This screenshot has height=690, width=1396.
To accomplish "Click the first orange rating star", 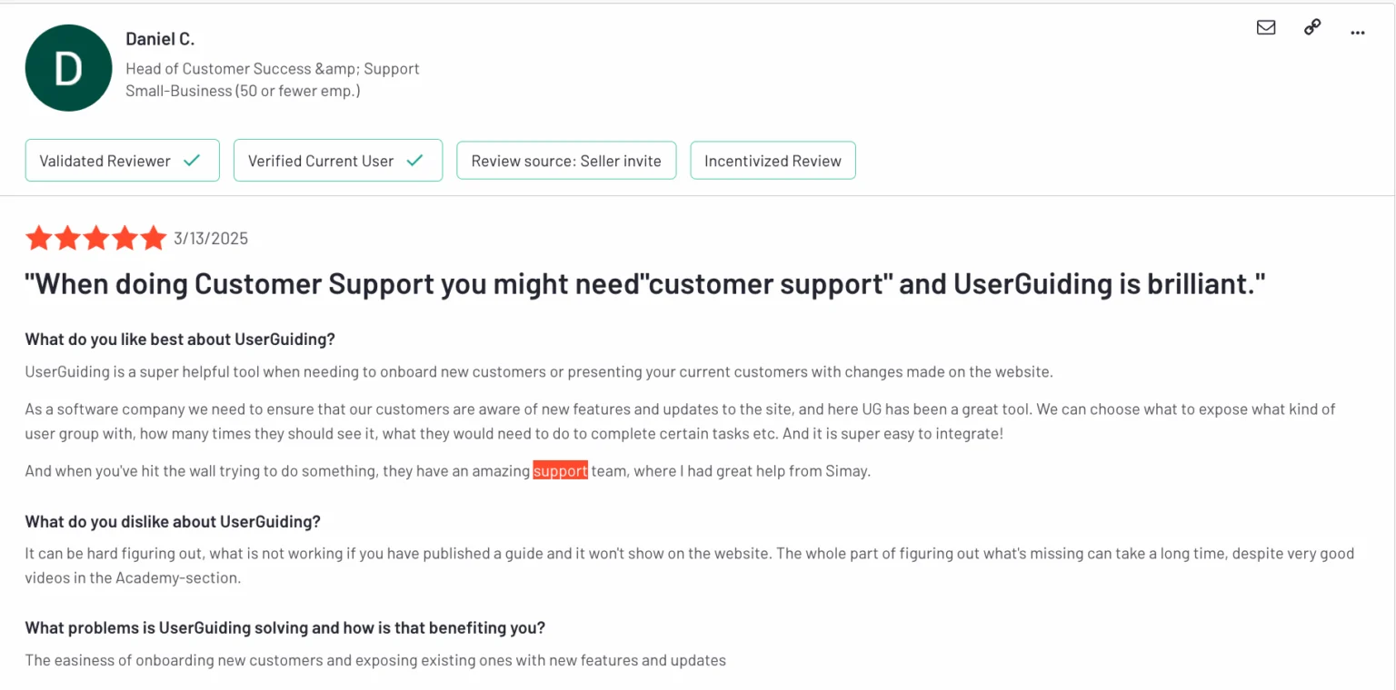I will click(39, 238).
